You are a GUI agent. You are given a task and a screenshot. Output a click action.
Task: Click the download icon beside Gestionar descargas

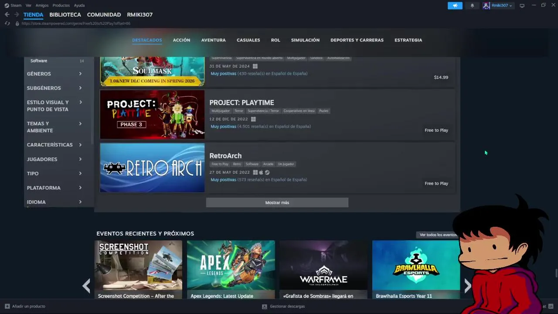[x=264, y=306]
